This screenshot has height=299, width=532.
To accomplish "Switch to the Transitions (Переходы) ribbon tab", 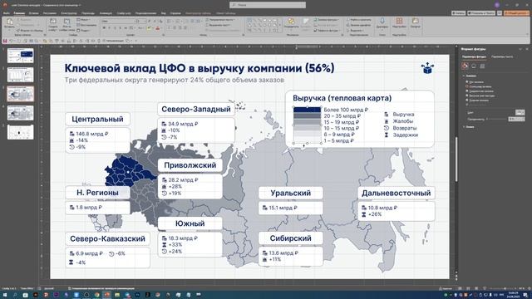I will click(x=88, y=13).
